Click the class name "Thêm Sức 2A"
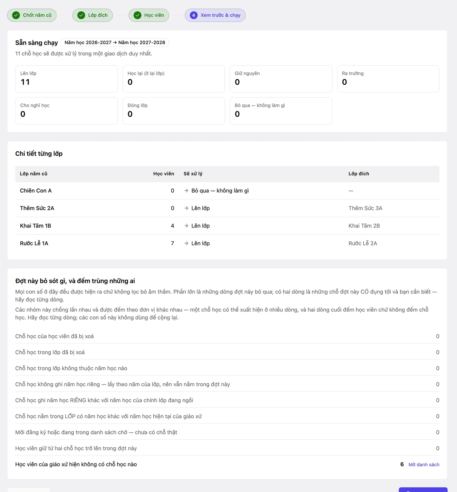Viewport: 457px width, 492px height. [37, 208]
